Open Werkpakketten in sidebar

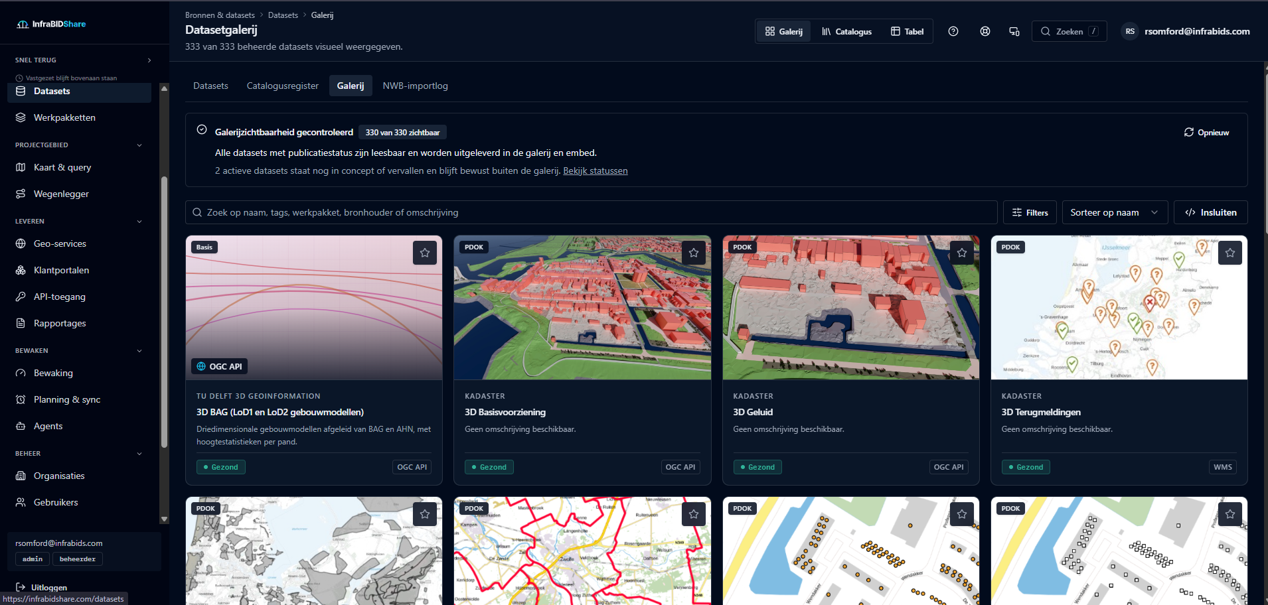click(x=79, y=117)
